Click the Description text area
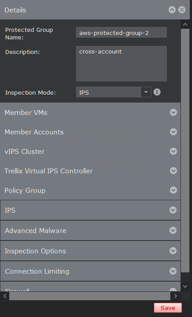Viewport: 192px width, 317px height. pos(121,64)
